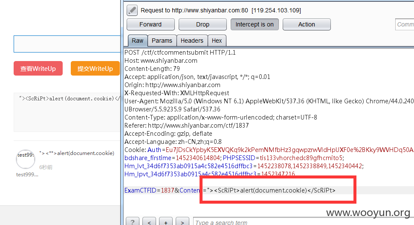
Task: Click the Accept-Language header line
Action: click(x=173, y=142)
